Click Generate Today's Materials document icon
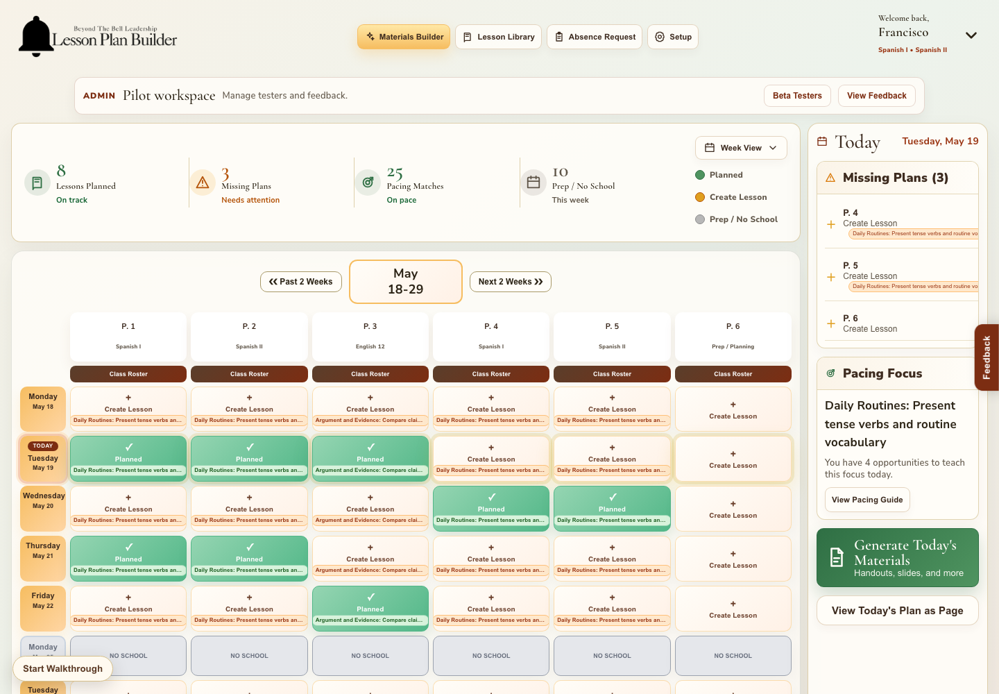Viewport: 999px width, 694px height. pos(837,557)
